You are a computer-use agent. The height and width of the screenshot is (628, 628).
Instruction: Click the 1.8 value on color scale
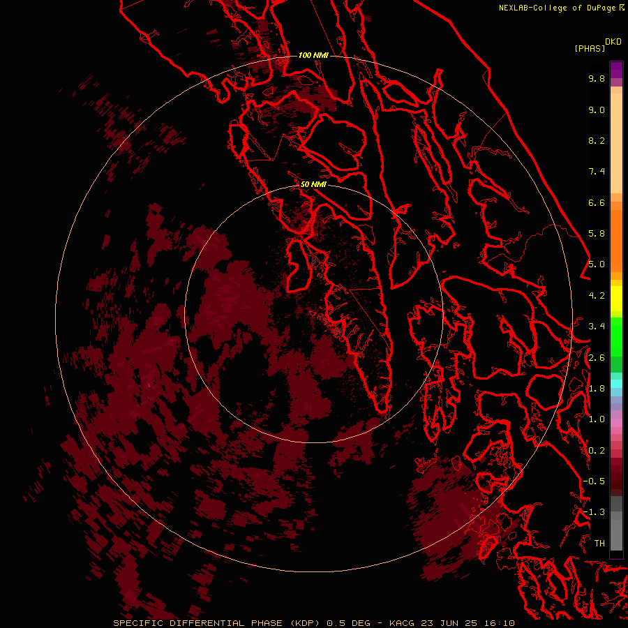(597, 389)
